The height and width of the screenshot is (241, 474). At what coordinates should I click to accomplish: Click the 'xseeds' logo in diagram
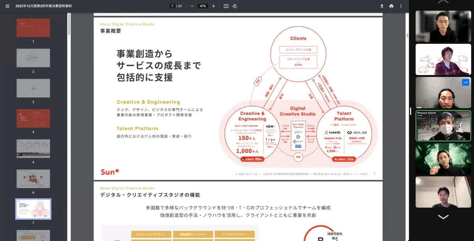(332, 132)
